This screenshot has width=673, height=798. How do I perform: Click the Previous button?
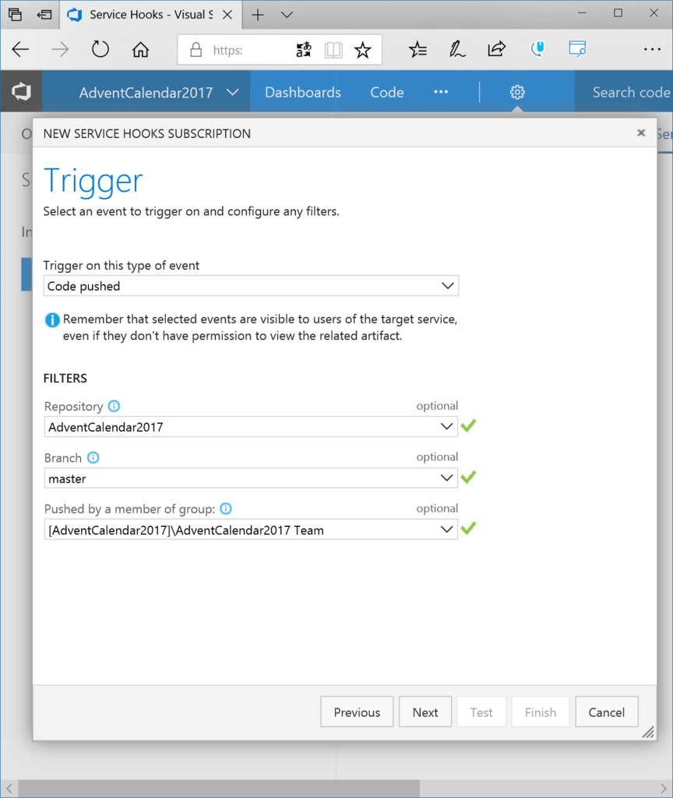point(357,712)
